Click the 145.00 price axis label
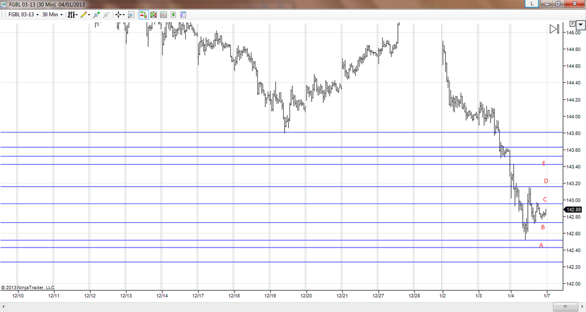 click(x=574, y=32)
